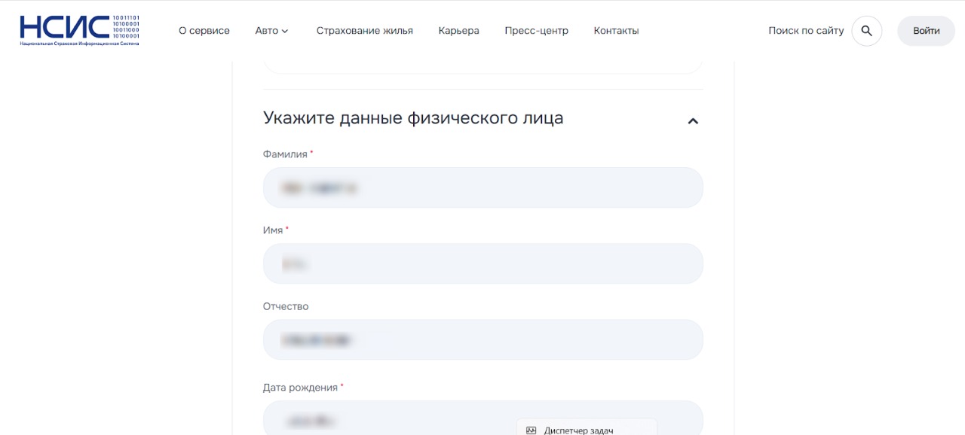Click the heading Укажите данные физического лица
965x435 pixels.
click(x=412, y=117)
